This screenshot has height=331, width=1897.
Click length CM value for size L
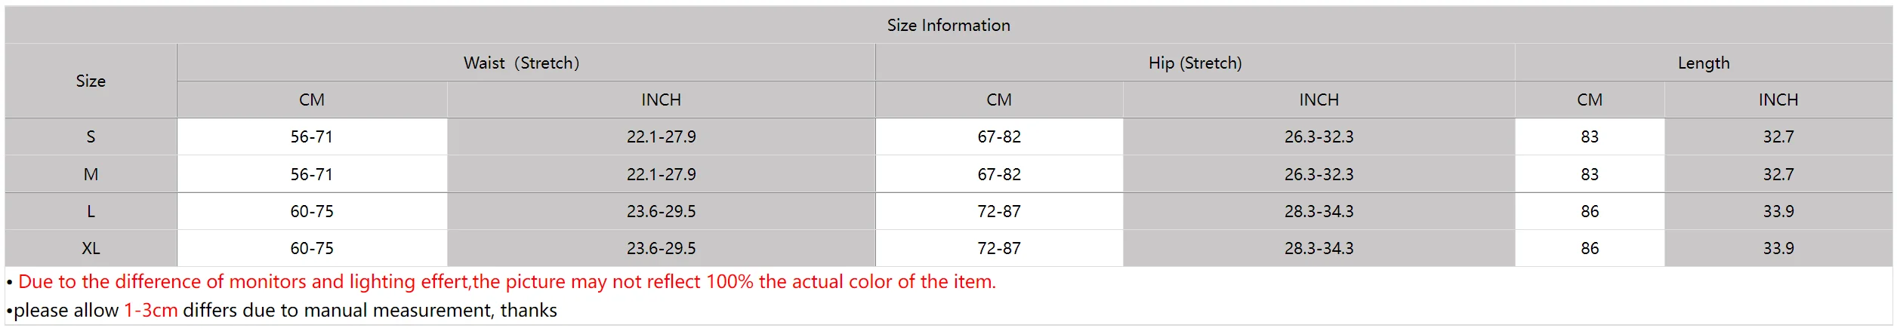tap(1589, 211)
